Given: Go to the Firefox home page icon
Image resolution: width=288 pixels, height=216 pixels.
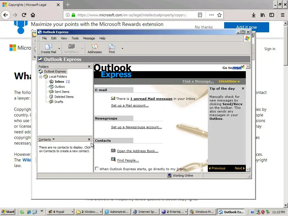Looking at the screenshot, I should pyautogui.click(x=33, y=15).
